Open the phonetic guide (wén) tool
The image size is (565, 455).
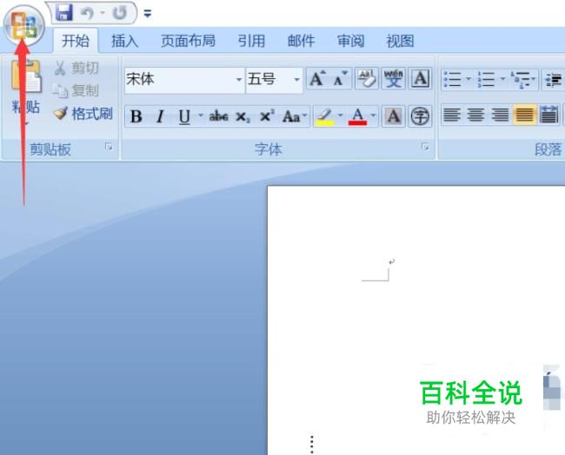pyautogui.click(x=394, y=78)
